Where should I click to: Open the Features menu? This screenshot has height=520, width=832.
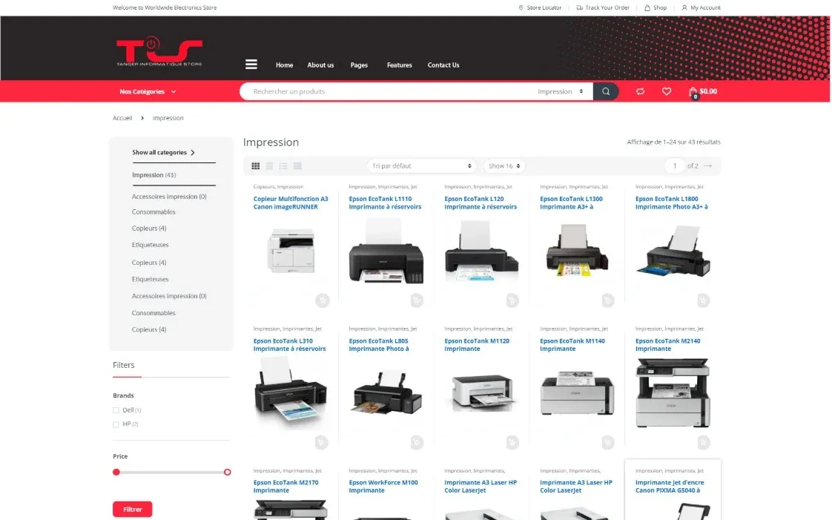pyautogui.click(x=399, y=65)
